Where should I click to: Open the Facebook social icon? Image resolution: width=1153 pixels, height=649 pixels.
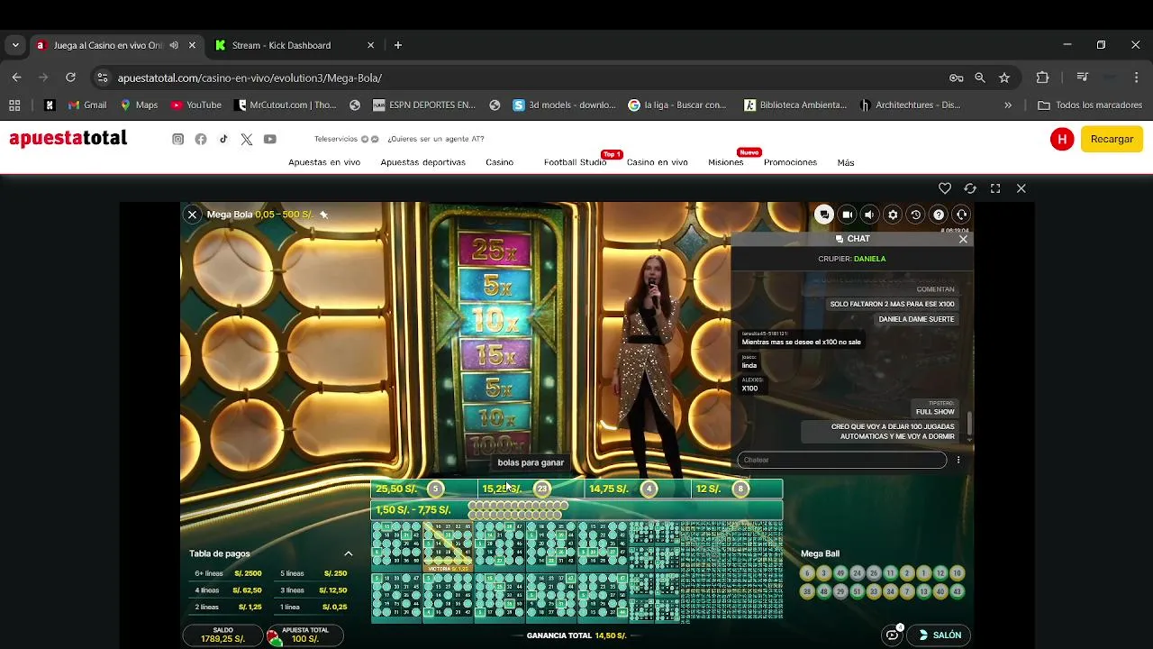pyautogui.click(x=201, y=139)
